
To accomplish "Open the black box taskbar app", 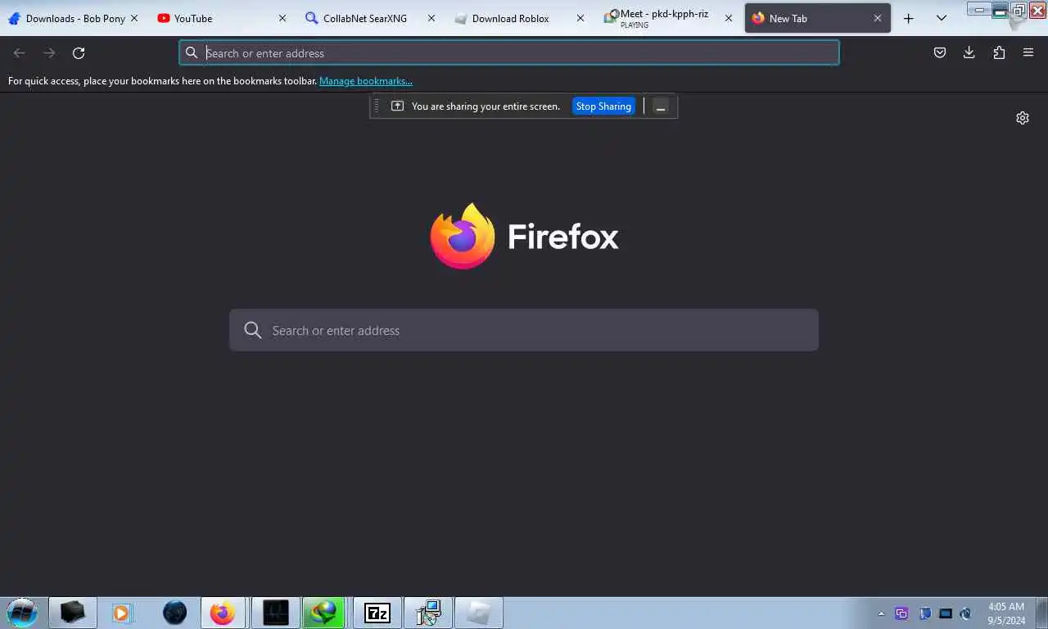I will pyautogui.click(x=73, y=613).
